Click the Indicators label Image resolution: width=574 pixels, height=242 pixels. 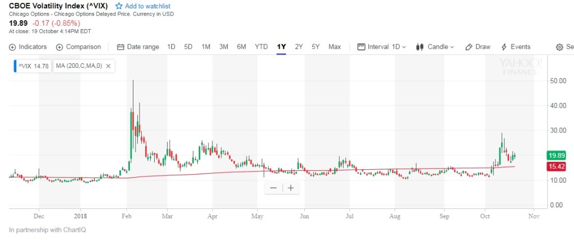pos(33,47)
